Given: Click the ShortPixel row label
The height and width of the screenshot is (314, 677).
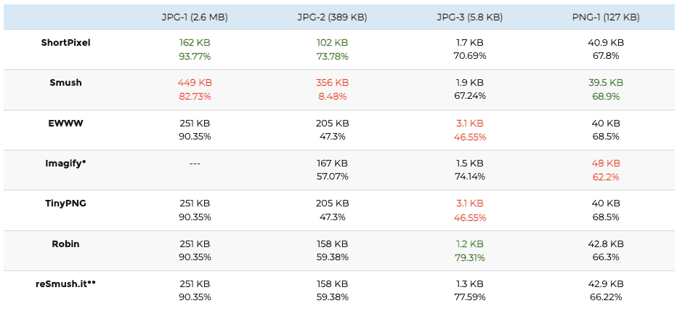Looking at the screenshot, I should [x=66, y=42].
